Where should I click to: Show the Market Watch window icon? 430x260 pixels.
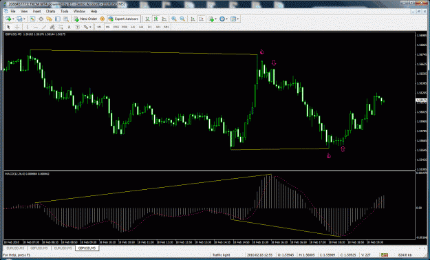(x=32, y=19)
